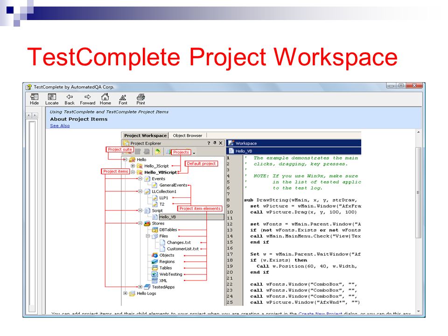Pin the Project Explorer panel
The width and height of the screenshot is (448, 336).
tap(215, 143)
